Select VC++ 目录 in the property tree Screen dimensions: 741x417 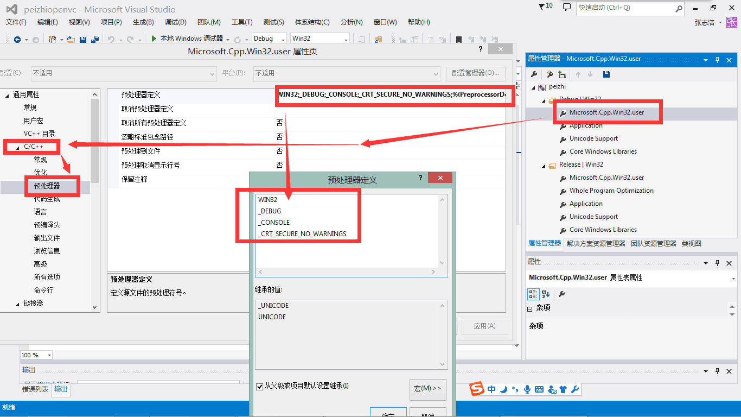pyautogui.click(x=39, y=134)
